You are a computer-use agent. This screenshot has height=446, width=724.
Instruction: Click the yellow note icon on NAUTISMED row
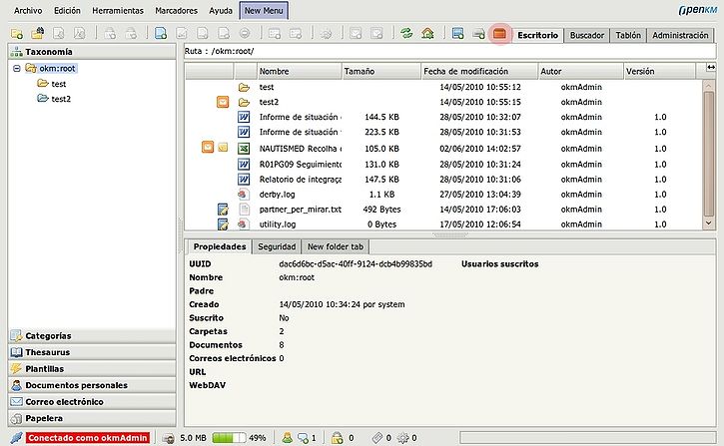(223, 147)
